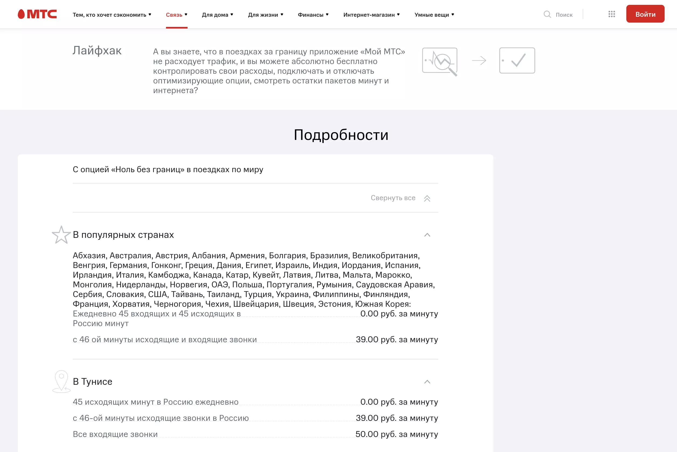677x452 pixels.
Task: Click the map pin icon beside Tunisia
Action: click(61, 382)
